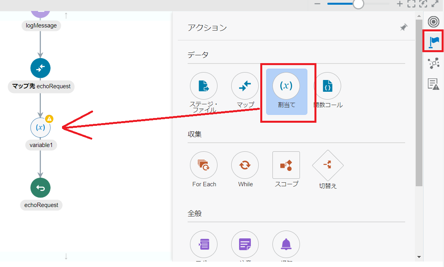Screen dimensions: 444x267
Task: Zoom in with the plus icon
Action: coord(400,4)
